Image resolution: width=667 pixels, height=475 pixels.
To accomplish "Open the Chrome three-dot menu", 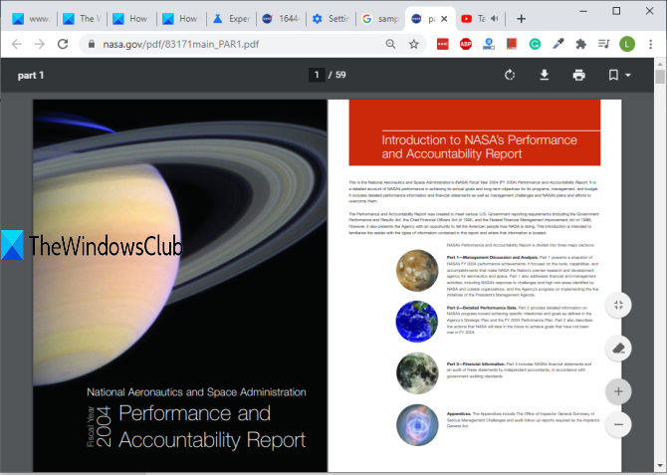I will click(651, 44).
